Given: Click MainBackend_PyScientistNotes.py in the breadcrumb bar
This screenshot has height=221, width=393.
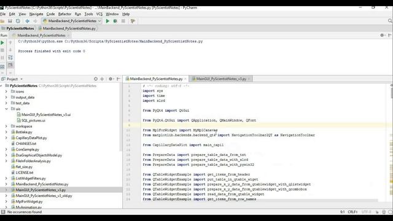Looking at the screenshot, I should point(69,29).
